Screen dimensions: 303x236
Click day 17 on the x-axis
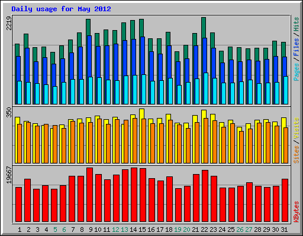pos(160,230)
